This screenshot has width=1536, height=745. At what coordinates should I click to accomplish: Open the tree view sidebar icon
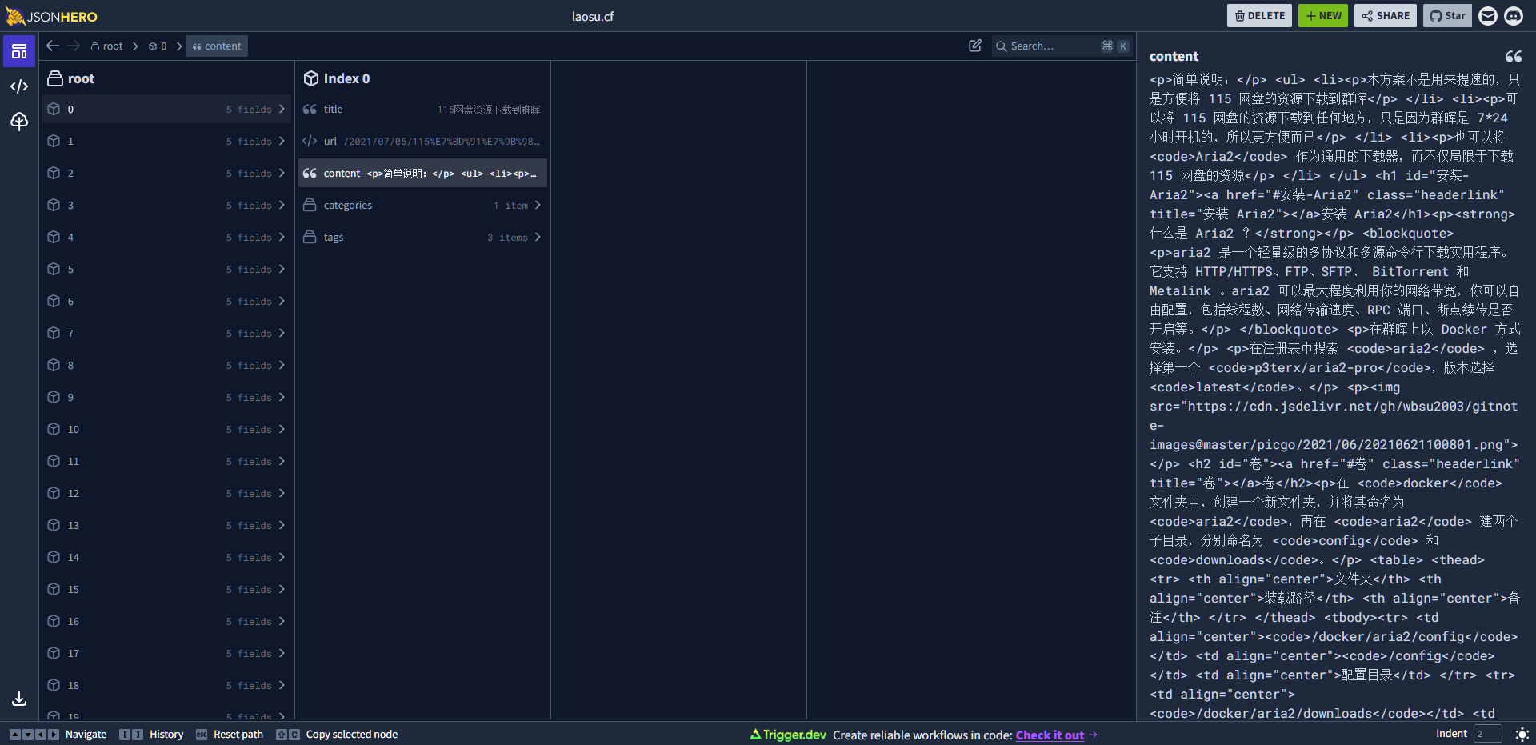tap(19, 121)
